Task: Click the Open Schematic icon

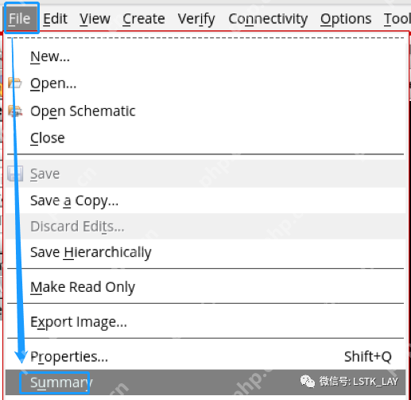Action: coord(15,111)
